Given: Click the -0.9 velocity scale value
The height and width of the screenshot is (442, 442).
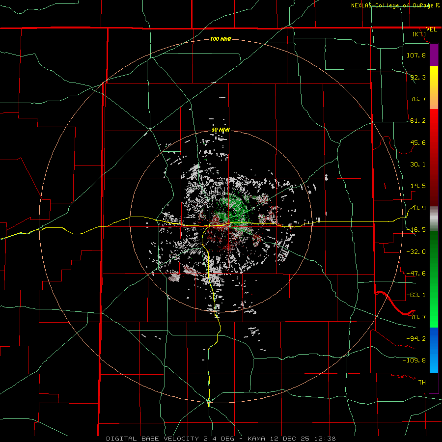Looking at the screenshot, I should click(x=418, y=208).
